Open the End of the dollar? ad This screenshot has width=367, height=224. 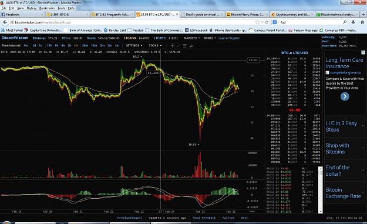coord(338,170)
